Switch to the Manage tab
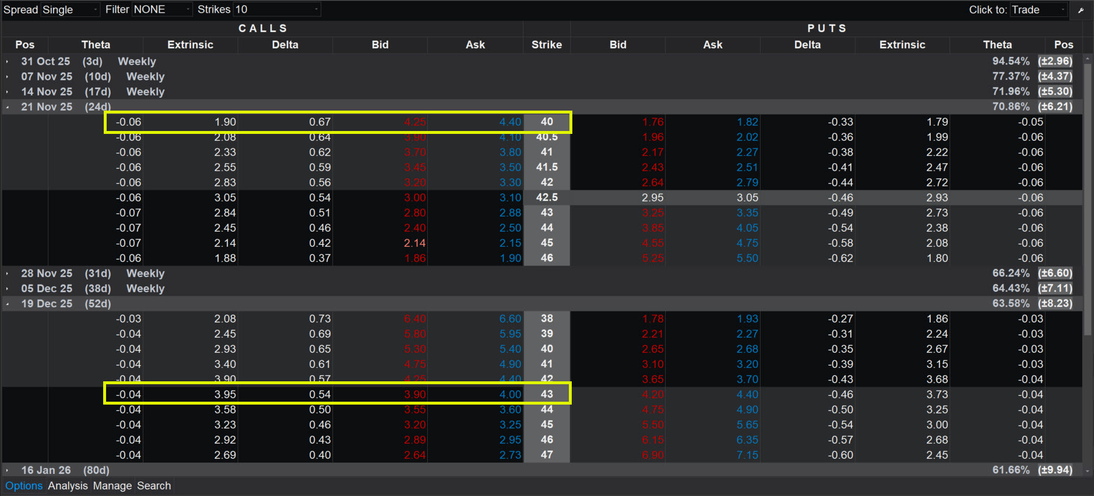Viewport: 1094px width, 496px height. [112, 486]
